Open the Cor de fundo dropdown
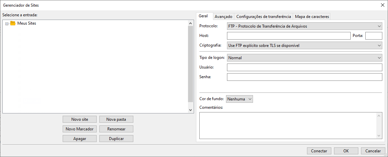 (240, 99)
